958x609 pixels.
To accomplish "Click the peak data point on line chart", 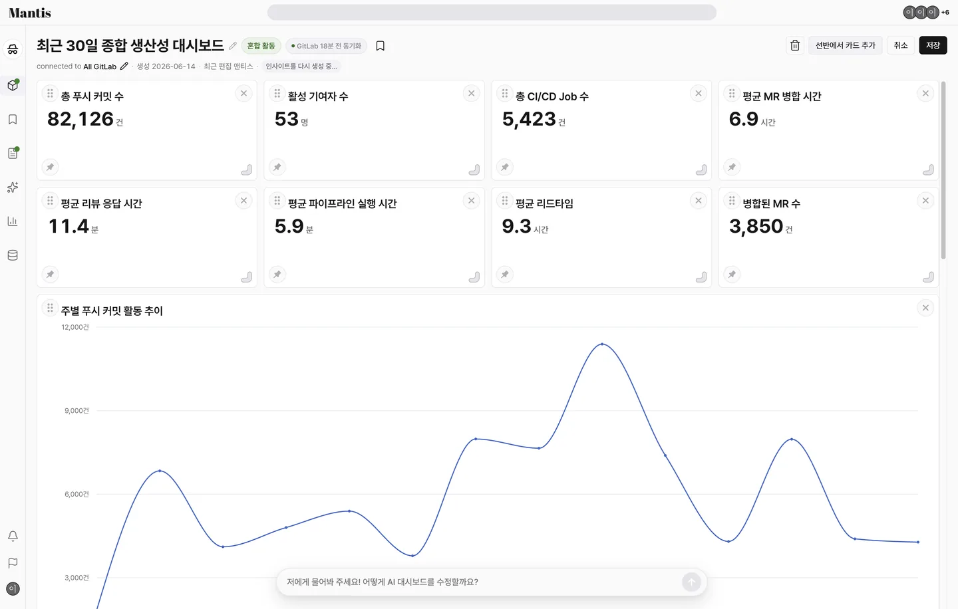I will click(x=602, y=344).
